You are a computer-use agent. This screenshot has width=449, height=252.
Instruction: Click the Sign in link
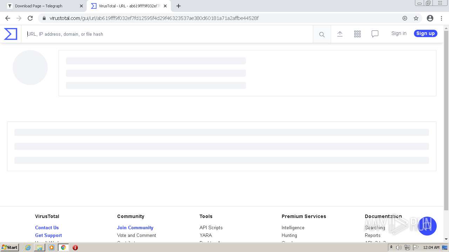[399, 33]
